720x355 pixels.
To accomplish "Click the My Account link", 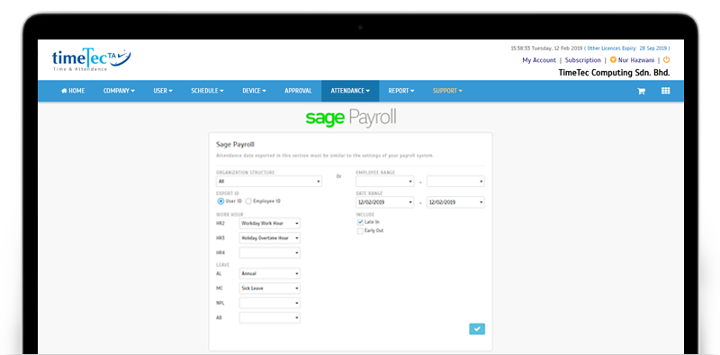I will pos(539,60).
